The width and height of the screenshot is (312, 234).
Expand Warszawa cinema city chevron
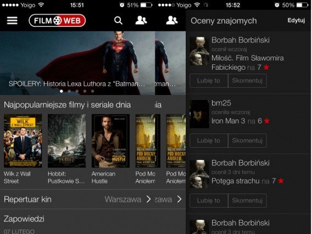pos(148,199)
